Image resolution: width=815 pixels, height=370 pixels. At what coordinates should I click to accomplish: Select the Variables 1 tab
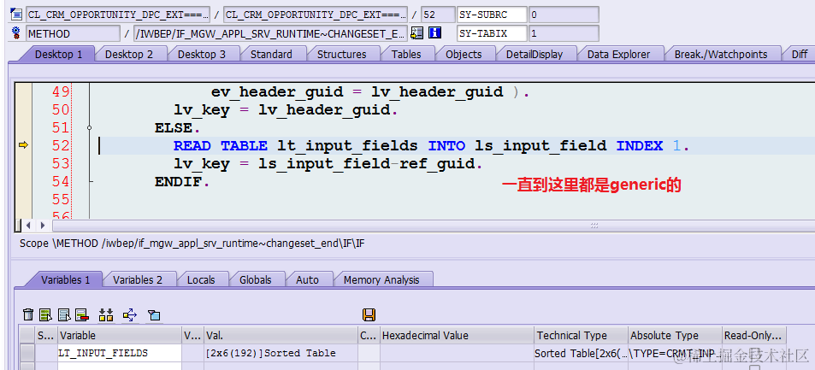point(66,279)
